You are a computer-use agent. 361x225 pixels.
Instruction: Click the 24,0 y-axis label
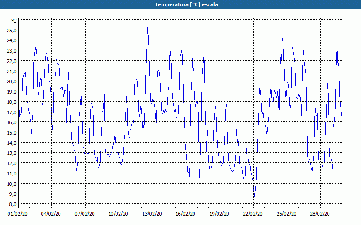click(11, 40)
